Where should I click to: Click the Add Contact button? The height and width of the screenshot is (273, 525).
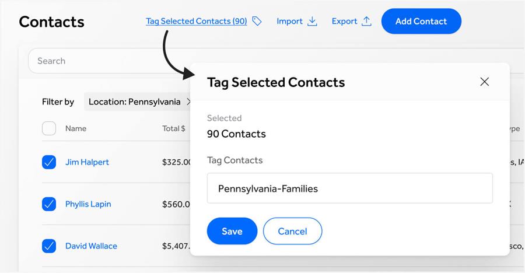421,21
